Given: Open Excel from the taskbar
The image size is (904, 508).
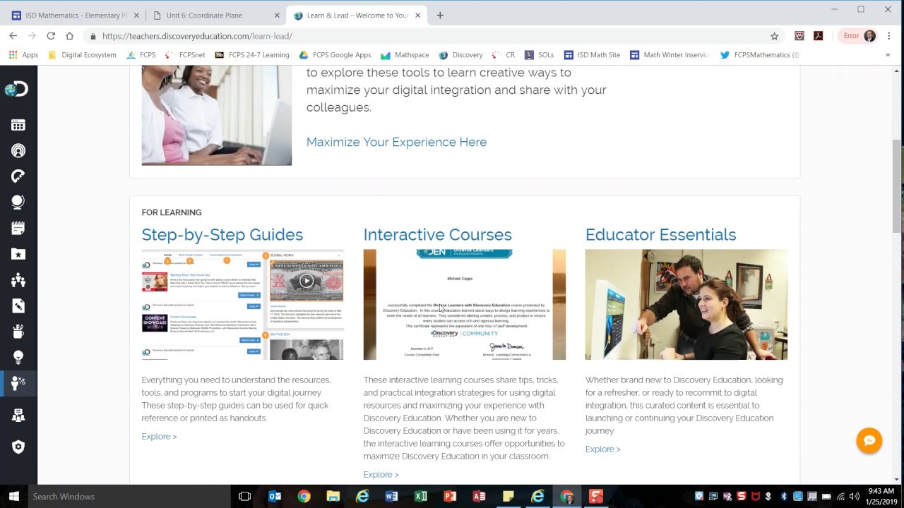Looking at the screenshot, I should tap(420, 497).
